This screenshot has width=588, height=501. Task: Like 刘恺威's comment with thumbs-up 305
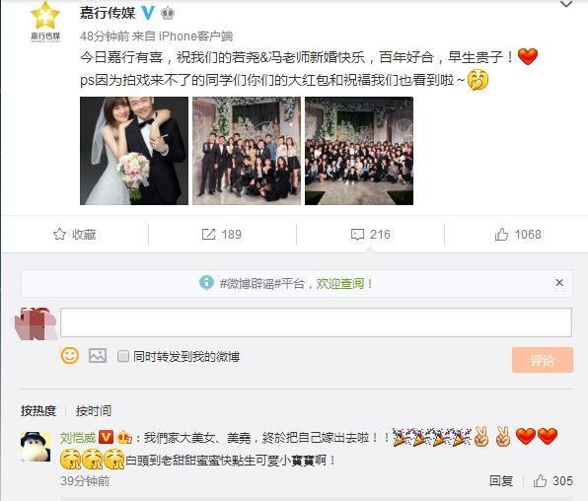point(540,480)
